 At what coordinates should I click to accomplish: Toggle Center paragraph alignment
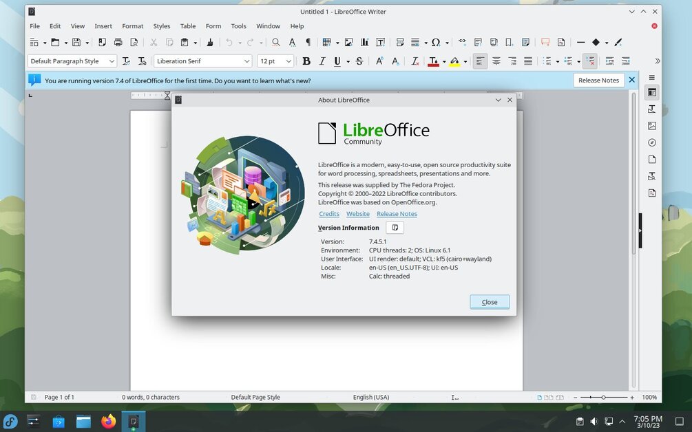point(496,61)
